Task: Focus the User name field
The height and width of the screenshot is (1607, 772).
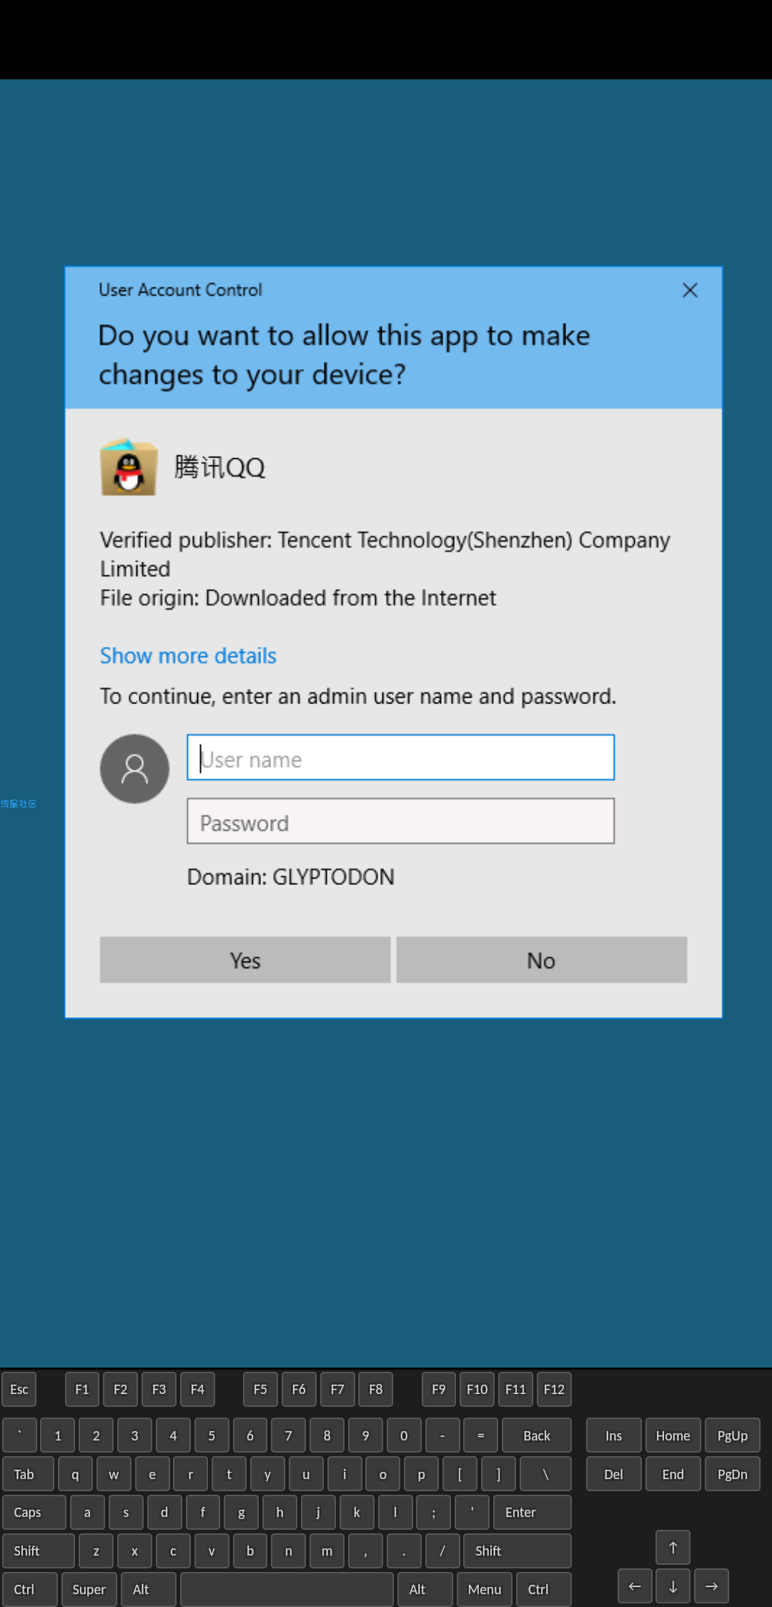Action: [400, 758]
